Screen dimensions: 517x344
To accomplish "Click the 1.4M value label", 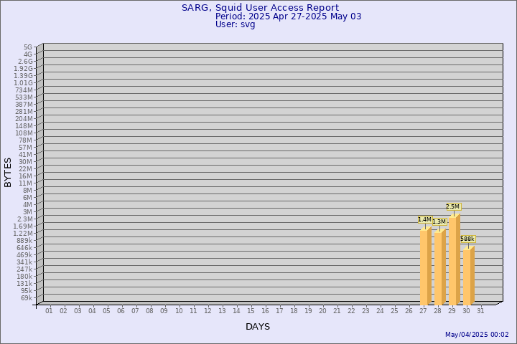I will click(424, 220).
